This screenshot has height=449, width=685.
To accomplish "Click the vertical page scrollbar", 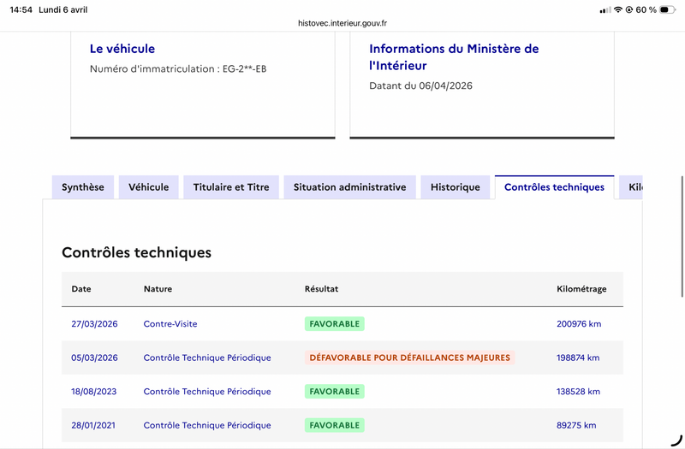I will [x=682, y=237].
